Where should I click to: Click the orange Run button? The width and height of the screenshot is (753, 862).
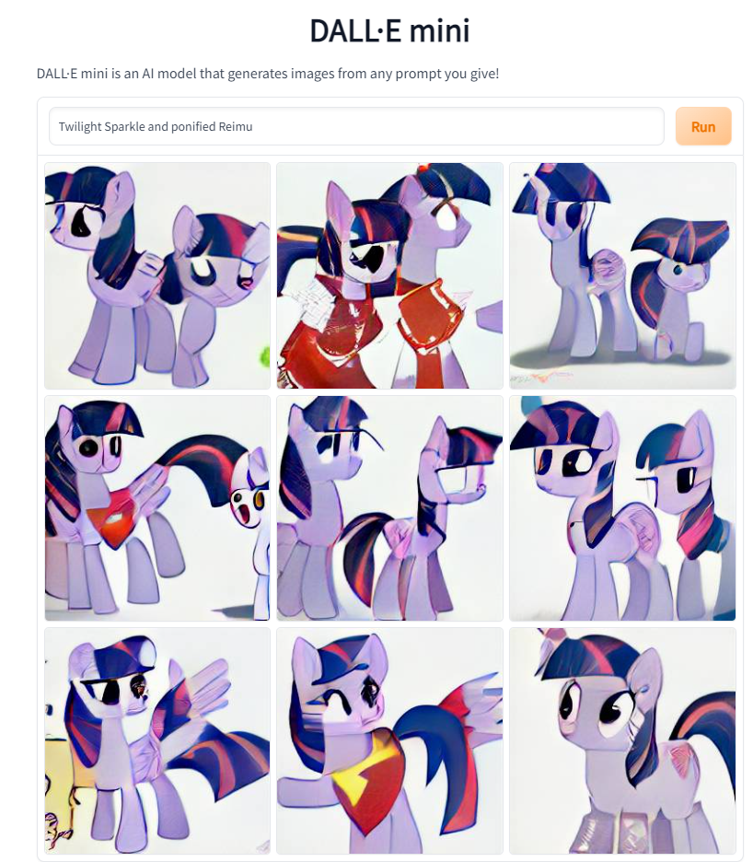pos(703,126)
